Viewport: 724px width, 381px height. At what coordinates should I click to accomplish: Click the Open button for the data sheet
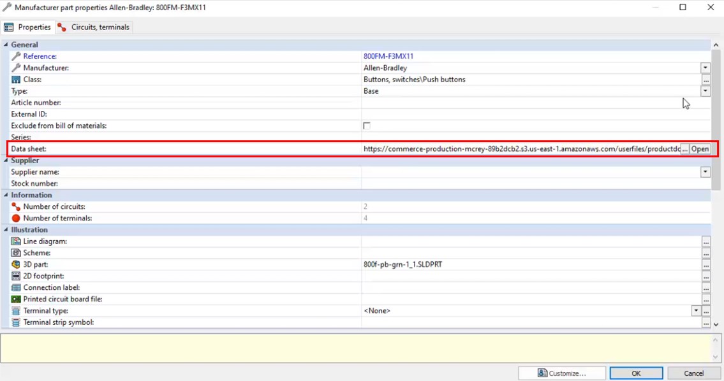coord(700,148)
